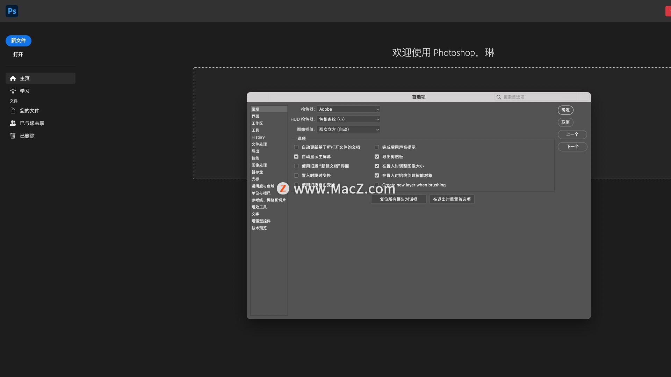Open 您的文件 in the sidebar
This screenshot has width=671, height=377.
[x=41, y=111]
